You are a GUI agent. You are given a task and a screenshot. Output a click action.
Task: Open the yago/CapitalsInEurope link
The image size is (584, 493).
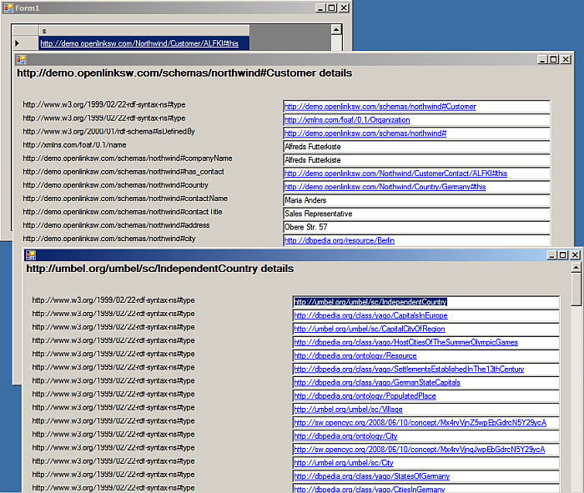(371, 315)
